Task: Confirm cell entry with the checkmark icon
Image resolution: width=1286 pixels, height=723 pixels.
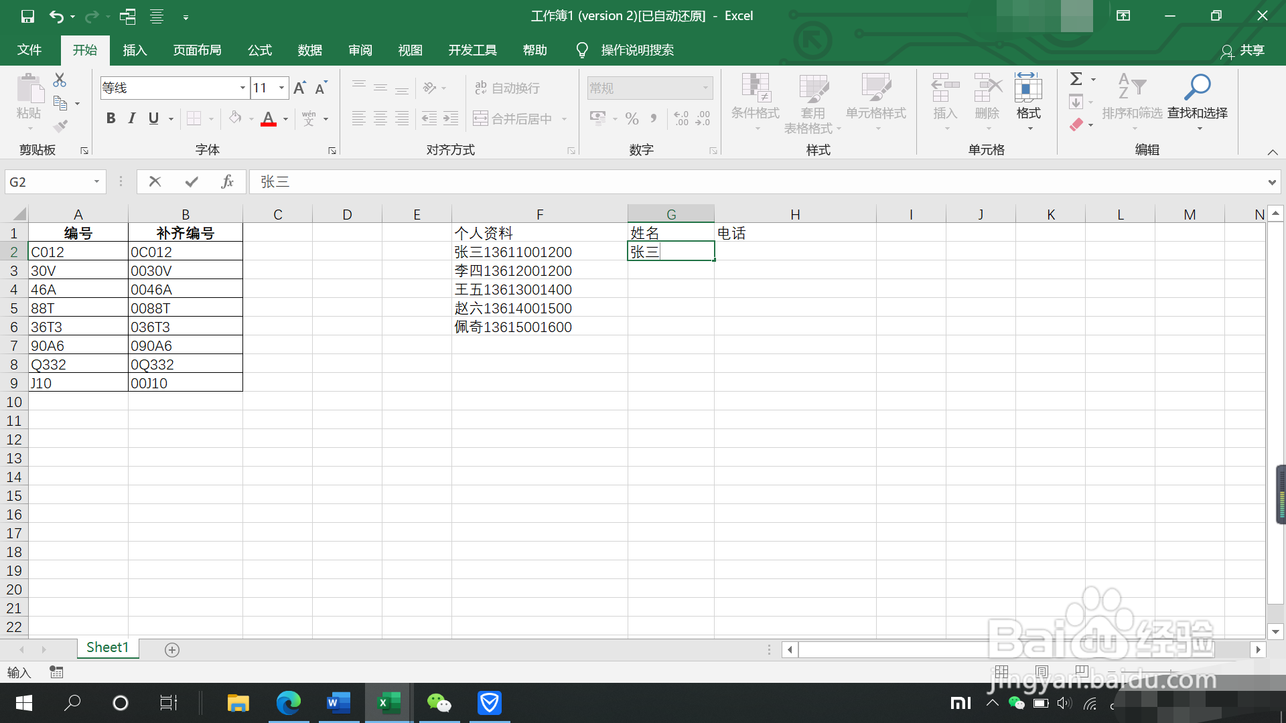Action: [192, 181]
